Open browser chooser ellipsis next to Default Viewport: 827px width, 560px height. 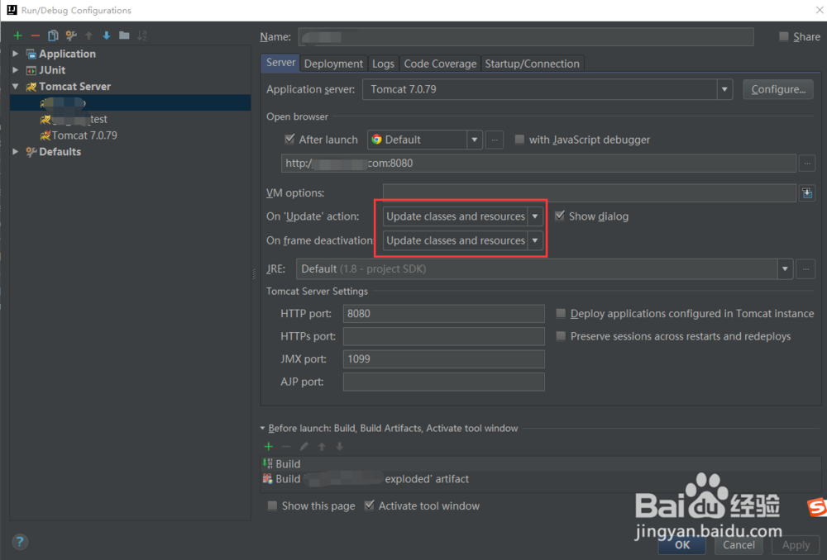(x=495, y=140)
